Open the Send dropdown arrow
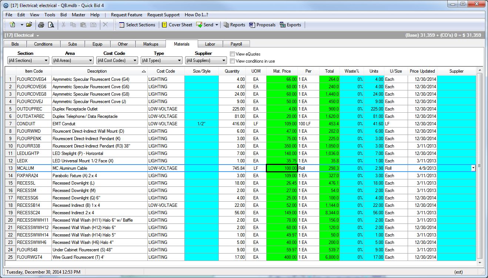This screenshot has width=488, height=278. coord(217,25)
